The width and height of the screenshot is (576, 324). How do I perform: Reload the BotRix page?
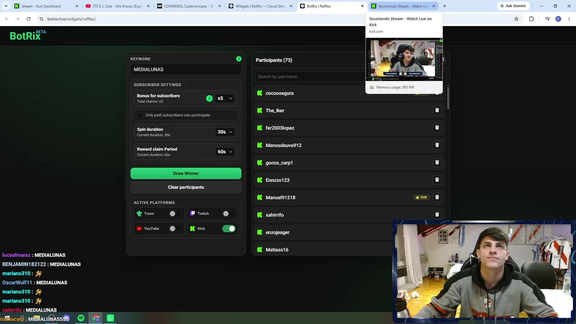coord(28,19)
